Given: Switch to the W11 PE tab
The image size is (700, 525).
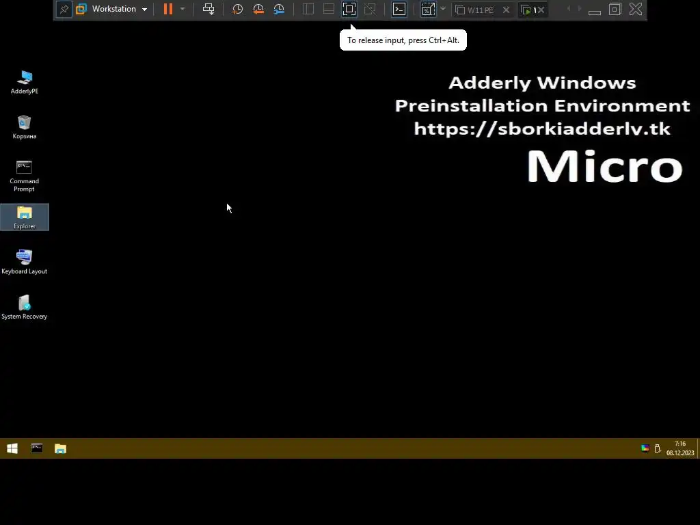Looking at the screenshot, I should pyautogui.click(x=476, y=10).
